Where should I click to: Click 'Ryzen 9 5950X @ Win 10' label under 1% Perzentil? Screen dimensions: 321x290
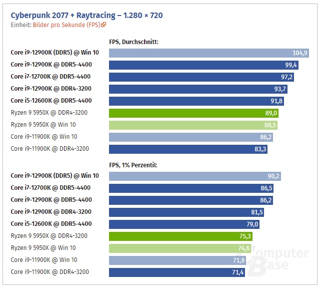(x=43, y=248)
